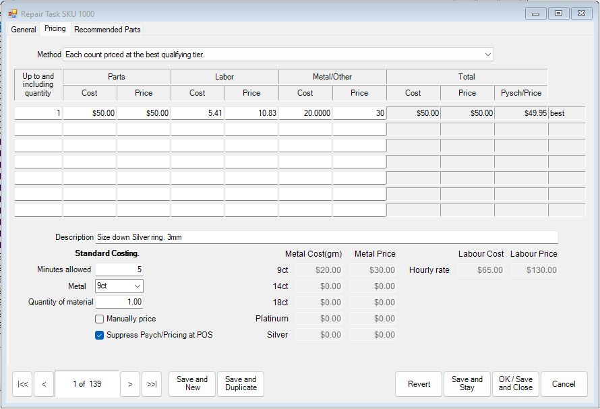Click Save and Duplicate
Screen dimensions: 600x409
point(240,384)
